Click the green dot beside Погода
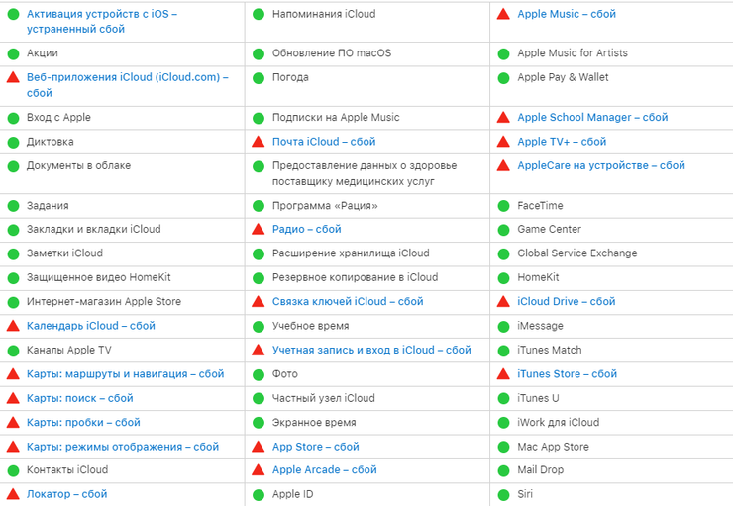 [259, 77]
